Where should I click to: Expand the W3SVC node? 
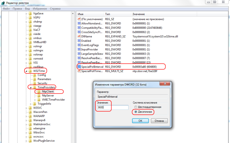click(26, 108)
